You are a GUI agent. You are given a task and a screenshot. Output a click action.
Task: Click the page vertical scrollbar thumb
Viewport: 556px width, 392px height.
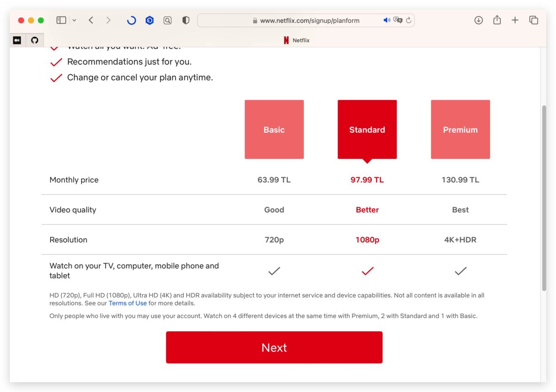544,198
